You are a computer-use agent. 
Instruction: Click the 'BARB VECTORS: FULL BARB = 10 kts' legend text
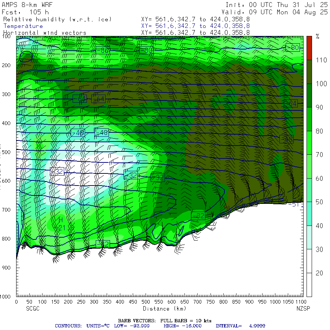(165, 320)
